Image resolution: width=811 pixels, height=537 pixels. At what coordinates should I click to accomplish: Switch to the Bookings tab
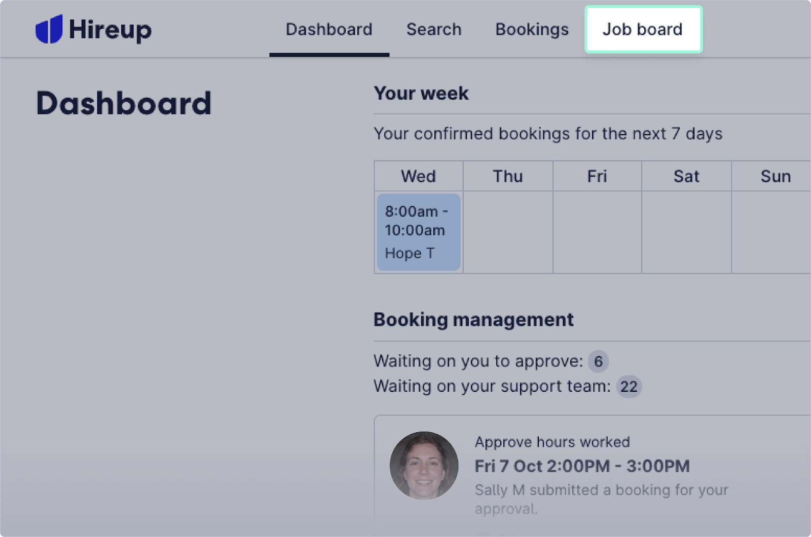coord(532,29)
